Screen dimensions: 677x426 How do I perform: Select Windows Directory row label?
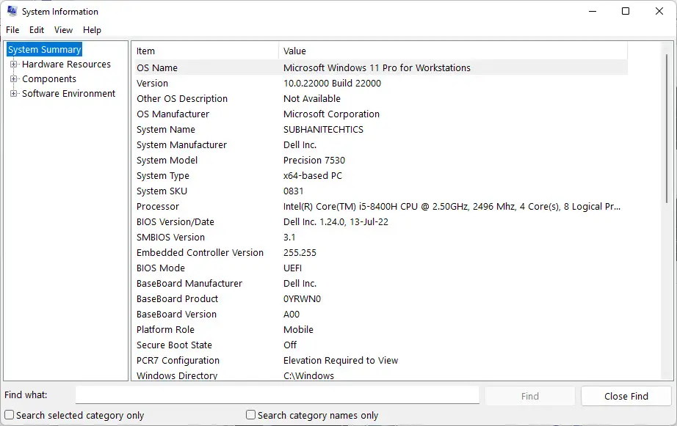pos(177,375)
